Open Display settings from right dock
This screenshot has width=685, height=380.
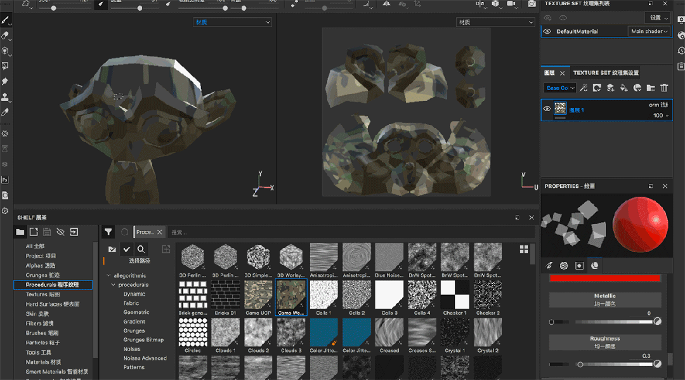[681, 20]
